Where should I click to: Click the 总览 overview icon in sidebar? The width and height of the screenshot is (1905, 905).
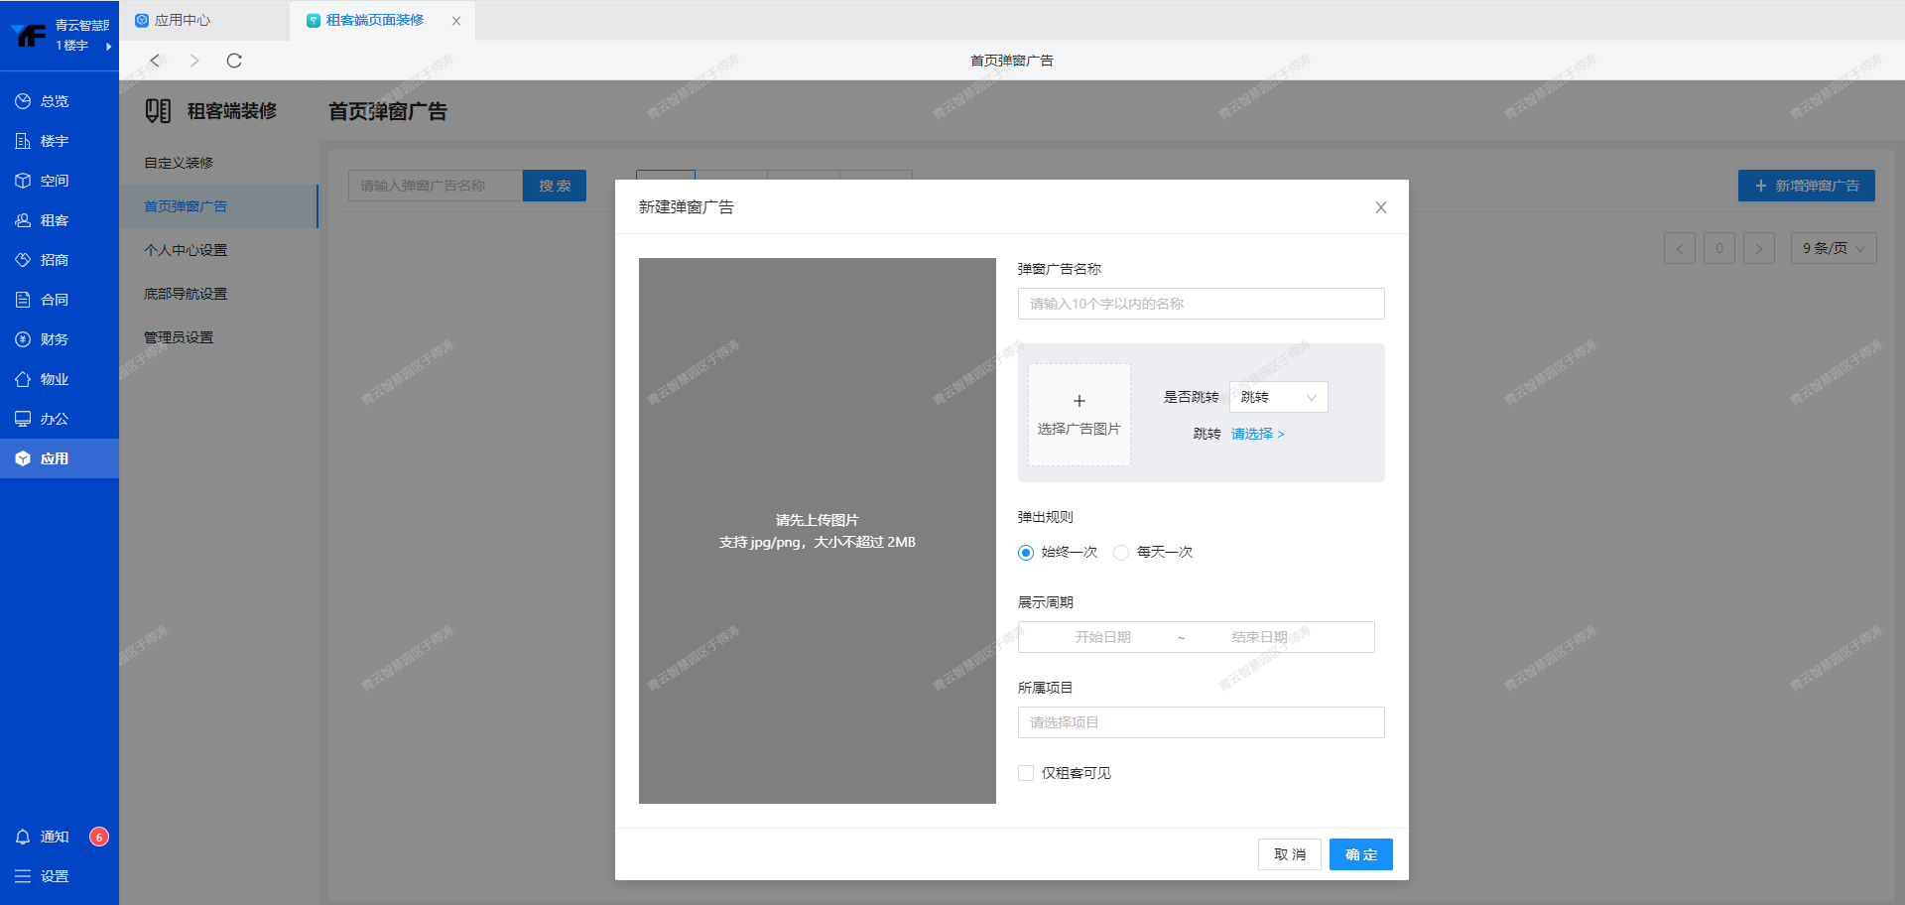coord(23,101)
